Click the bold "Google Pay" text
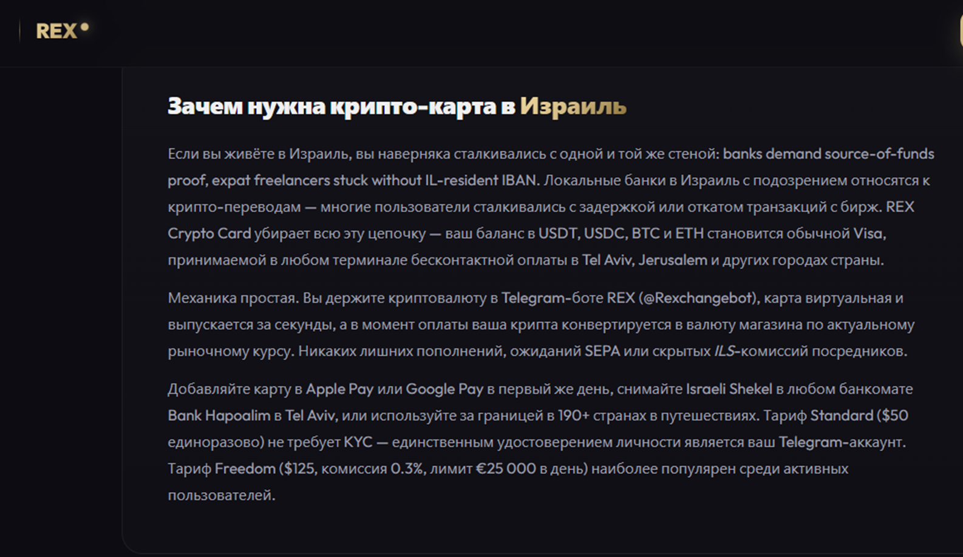963x557 pixels. pos(444,390)
